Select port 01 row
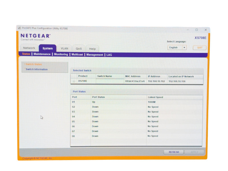This screenshot has width=228, height=171. (137, 102)
